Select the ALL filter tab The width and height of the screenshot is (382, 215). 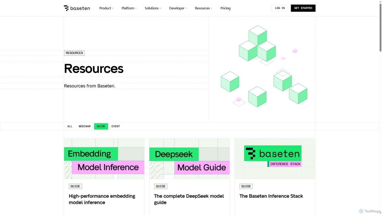pyautogui.click(x=70, y=126)
